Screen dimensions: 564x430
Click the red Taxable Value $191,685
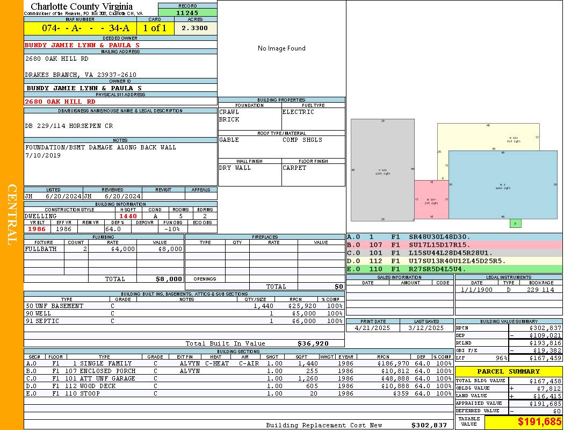539,422
